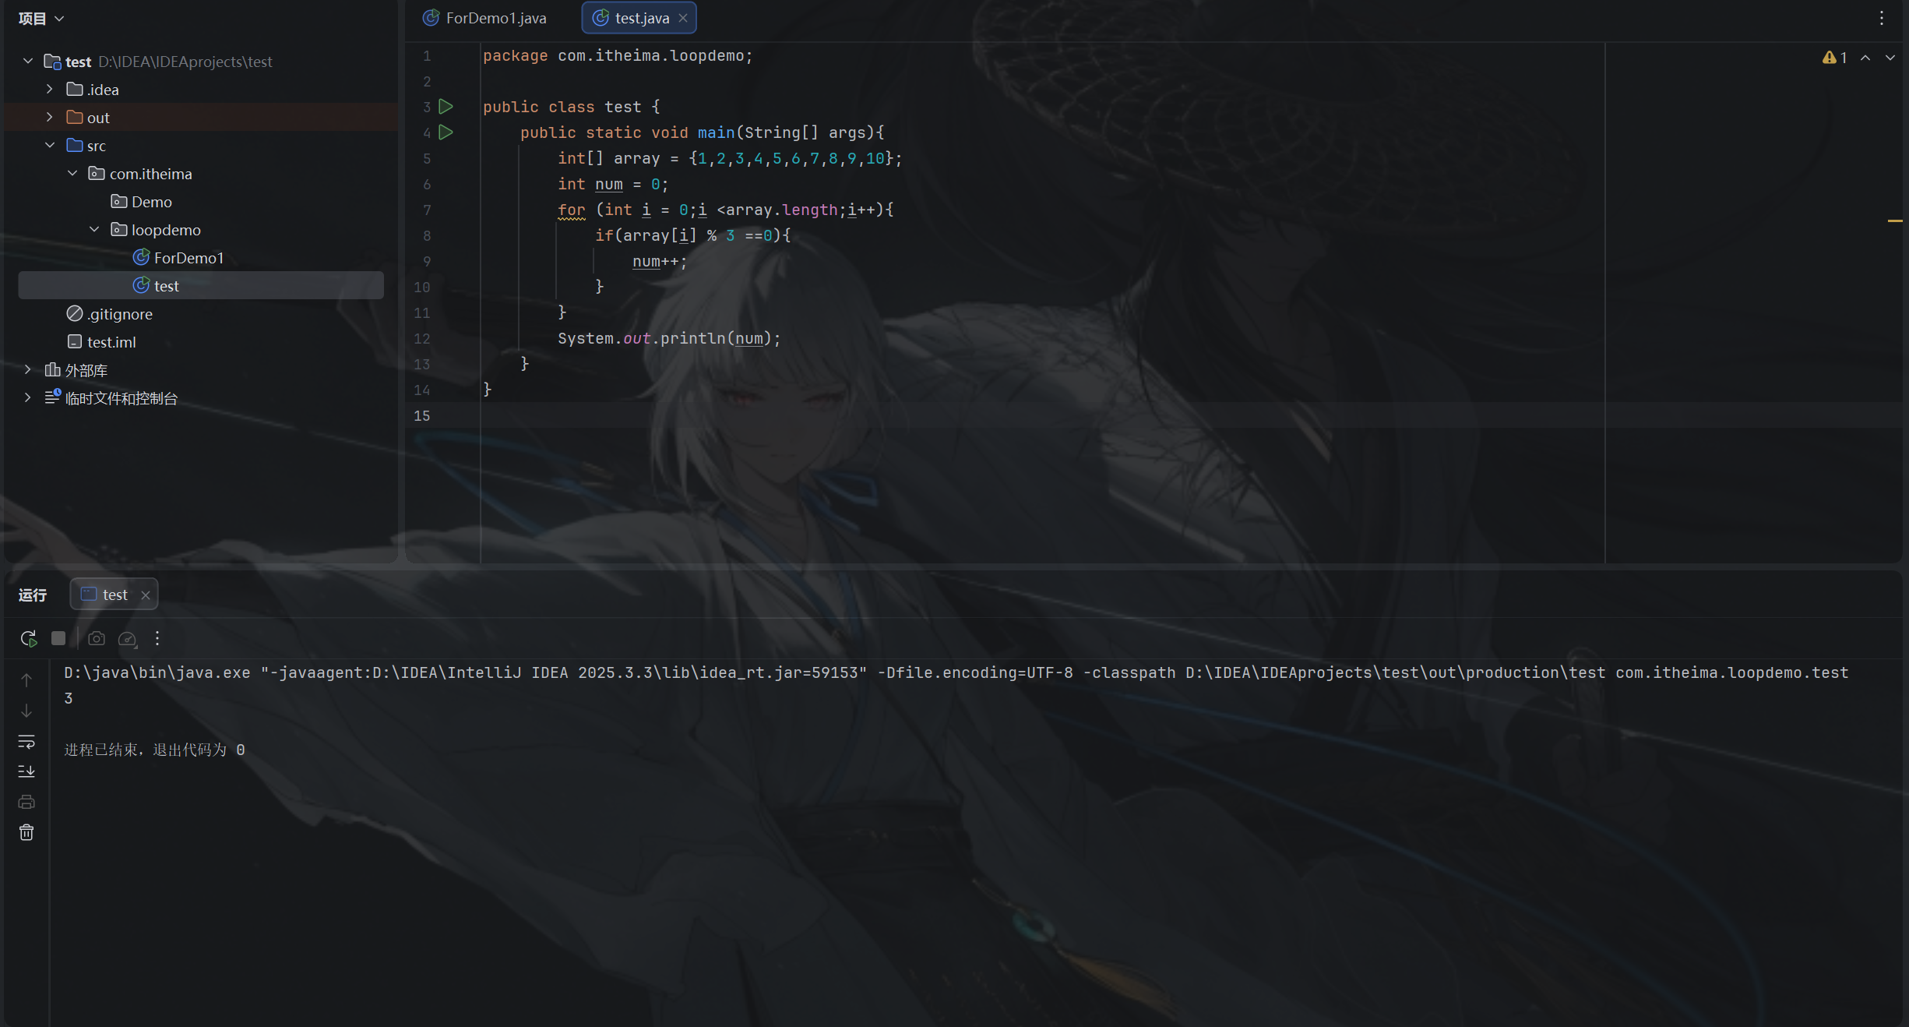This screenshot has width=1909, height=1027.
Task: Print console output
Action: click(x=26, y=802)
